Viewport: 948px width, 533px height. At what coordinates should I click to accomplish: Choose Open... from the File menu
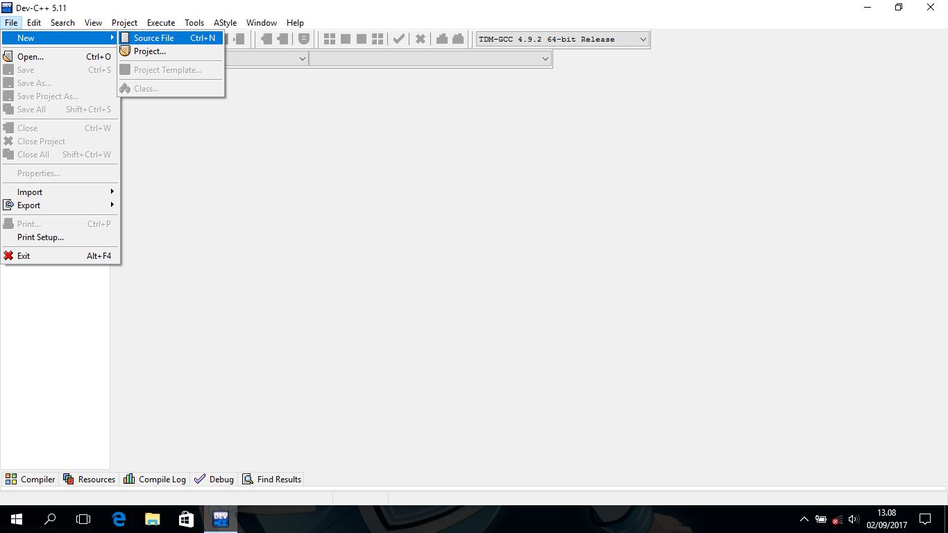[60, 57]
